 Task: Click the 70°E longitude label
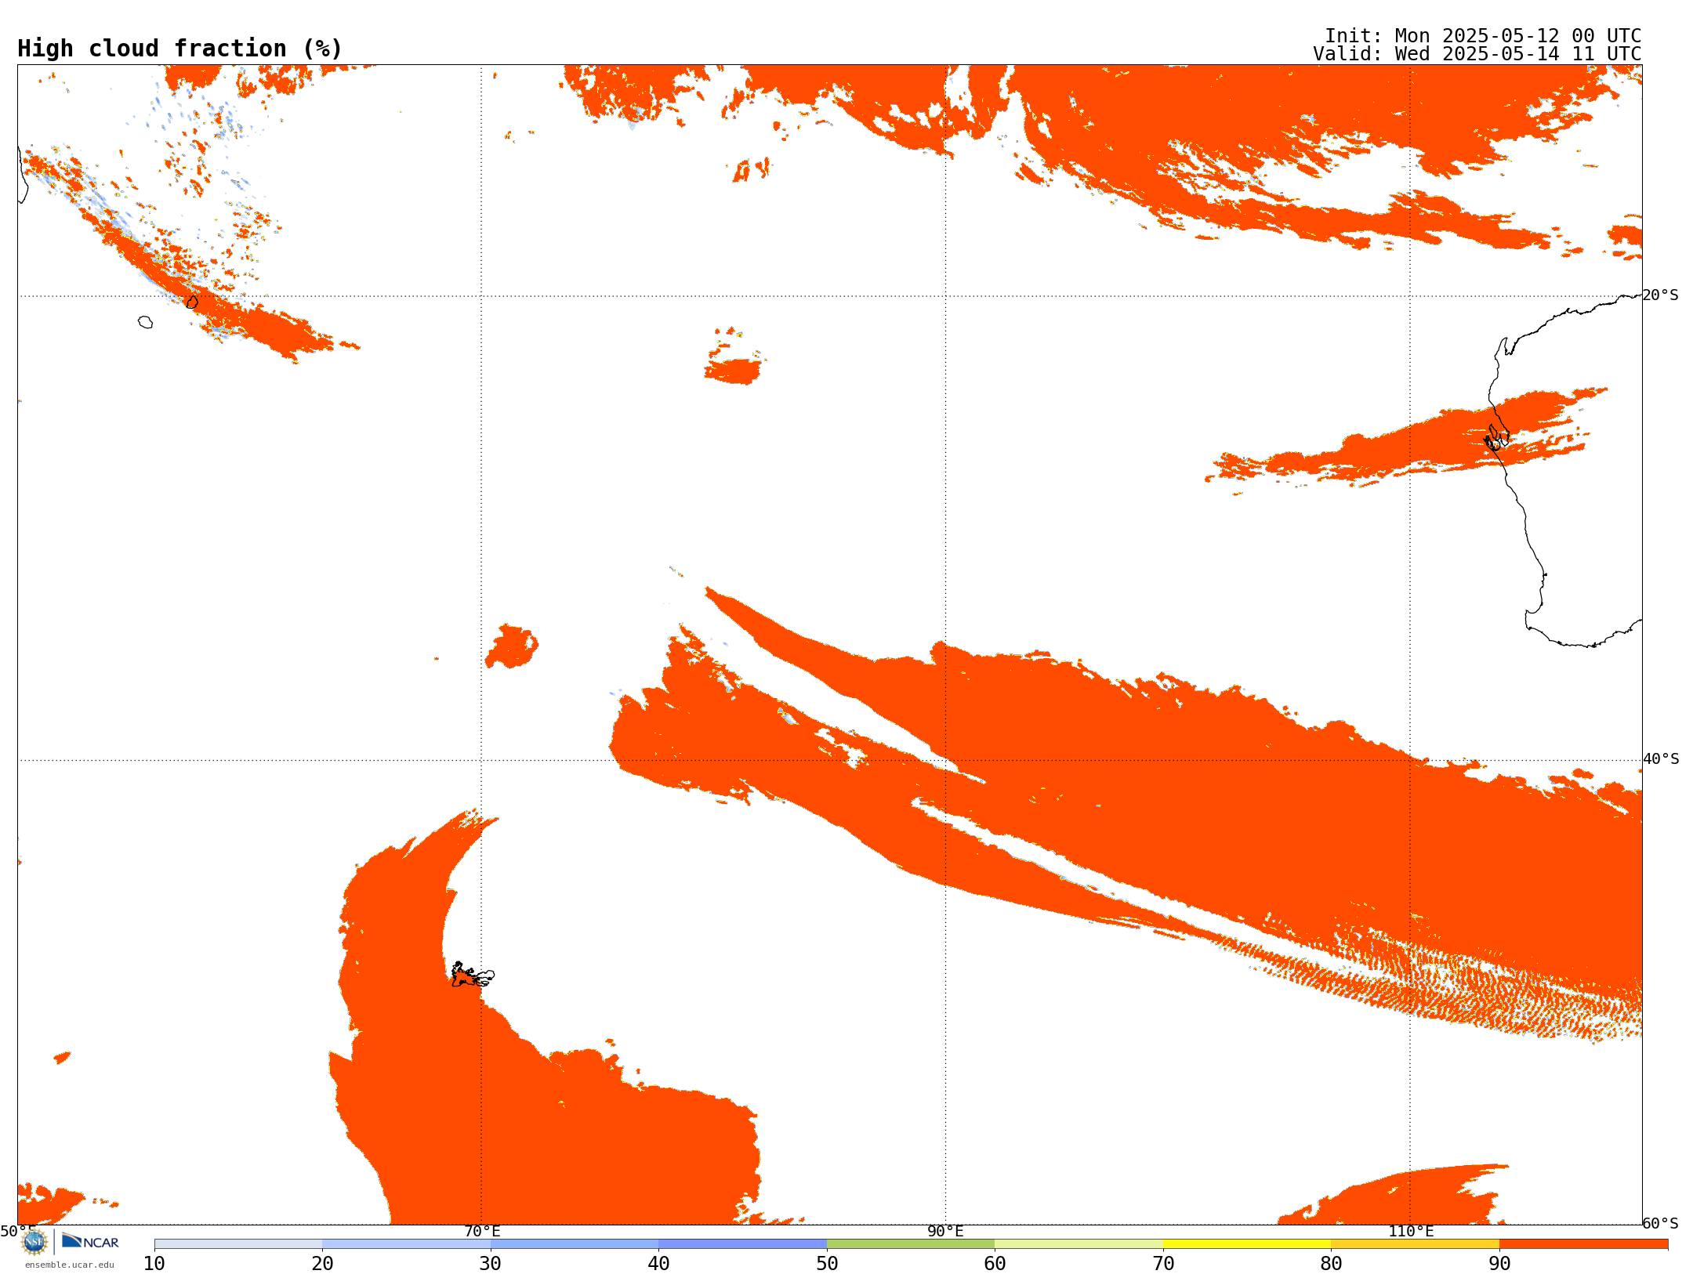pos(482,1232)
